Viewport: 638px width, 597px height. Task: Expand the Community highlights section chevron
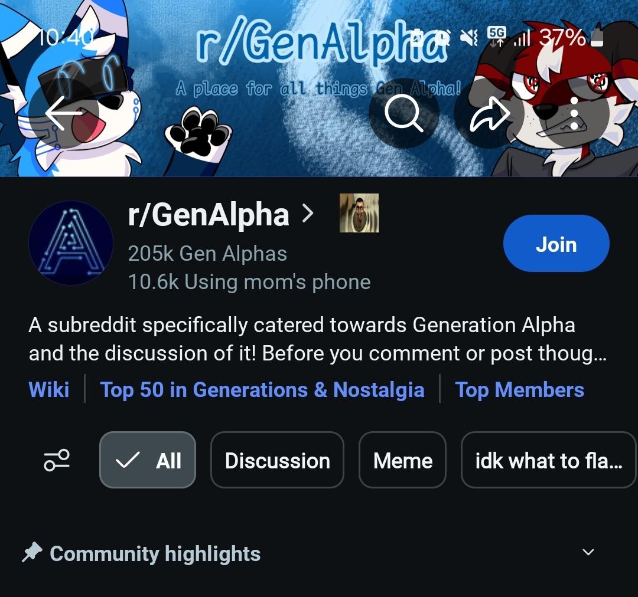tap(588, 552)
